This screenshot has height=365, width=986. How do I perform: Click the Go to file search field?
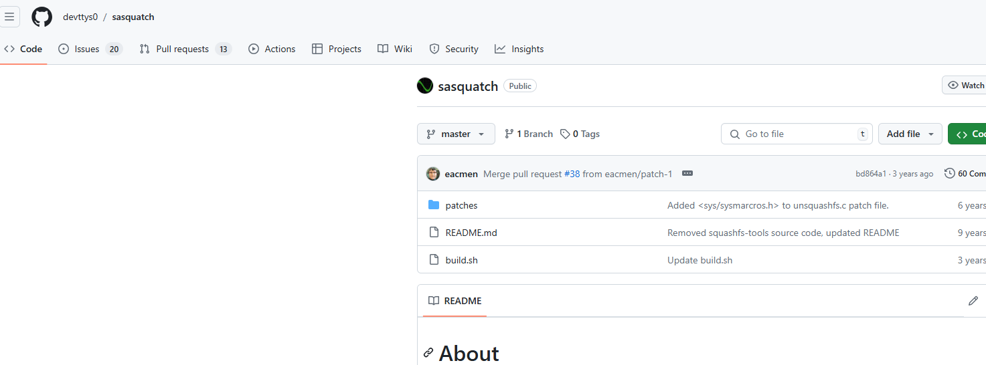point(797,134)
